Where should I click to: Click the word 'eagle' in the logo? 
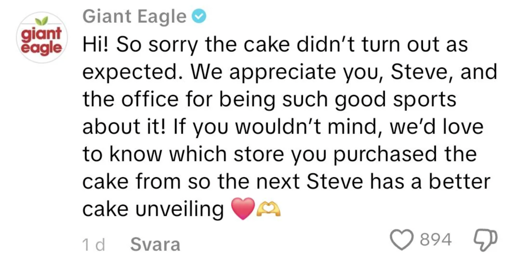(x=41, y=48)
